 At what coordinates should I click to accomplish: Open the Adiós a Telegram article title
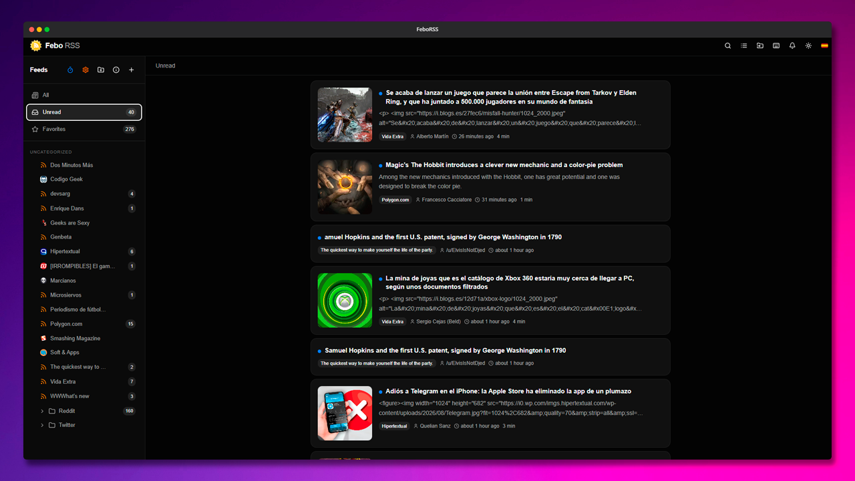coord(508,391)
